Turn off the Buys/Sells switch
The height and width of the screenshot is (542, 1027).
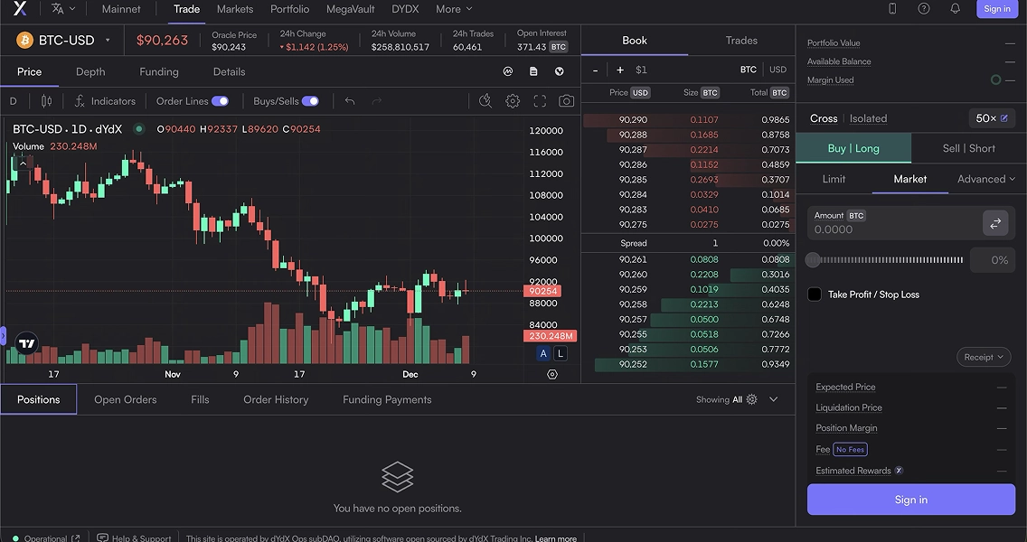pos(310,101)
